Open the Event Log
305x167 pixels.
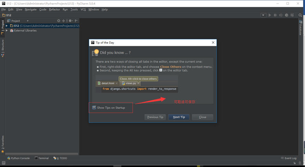289,158
